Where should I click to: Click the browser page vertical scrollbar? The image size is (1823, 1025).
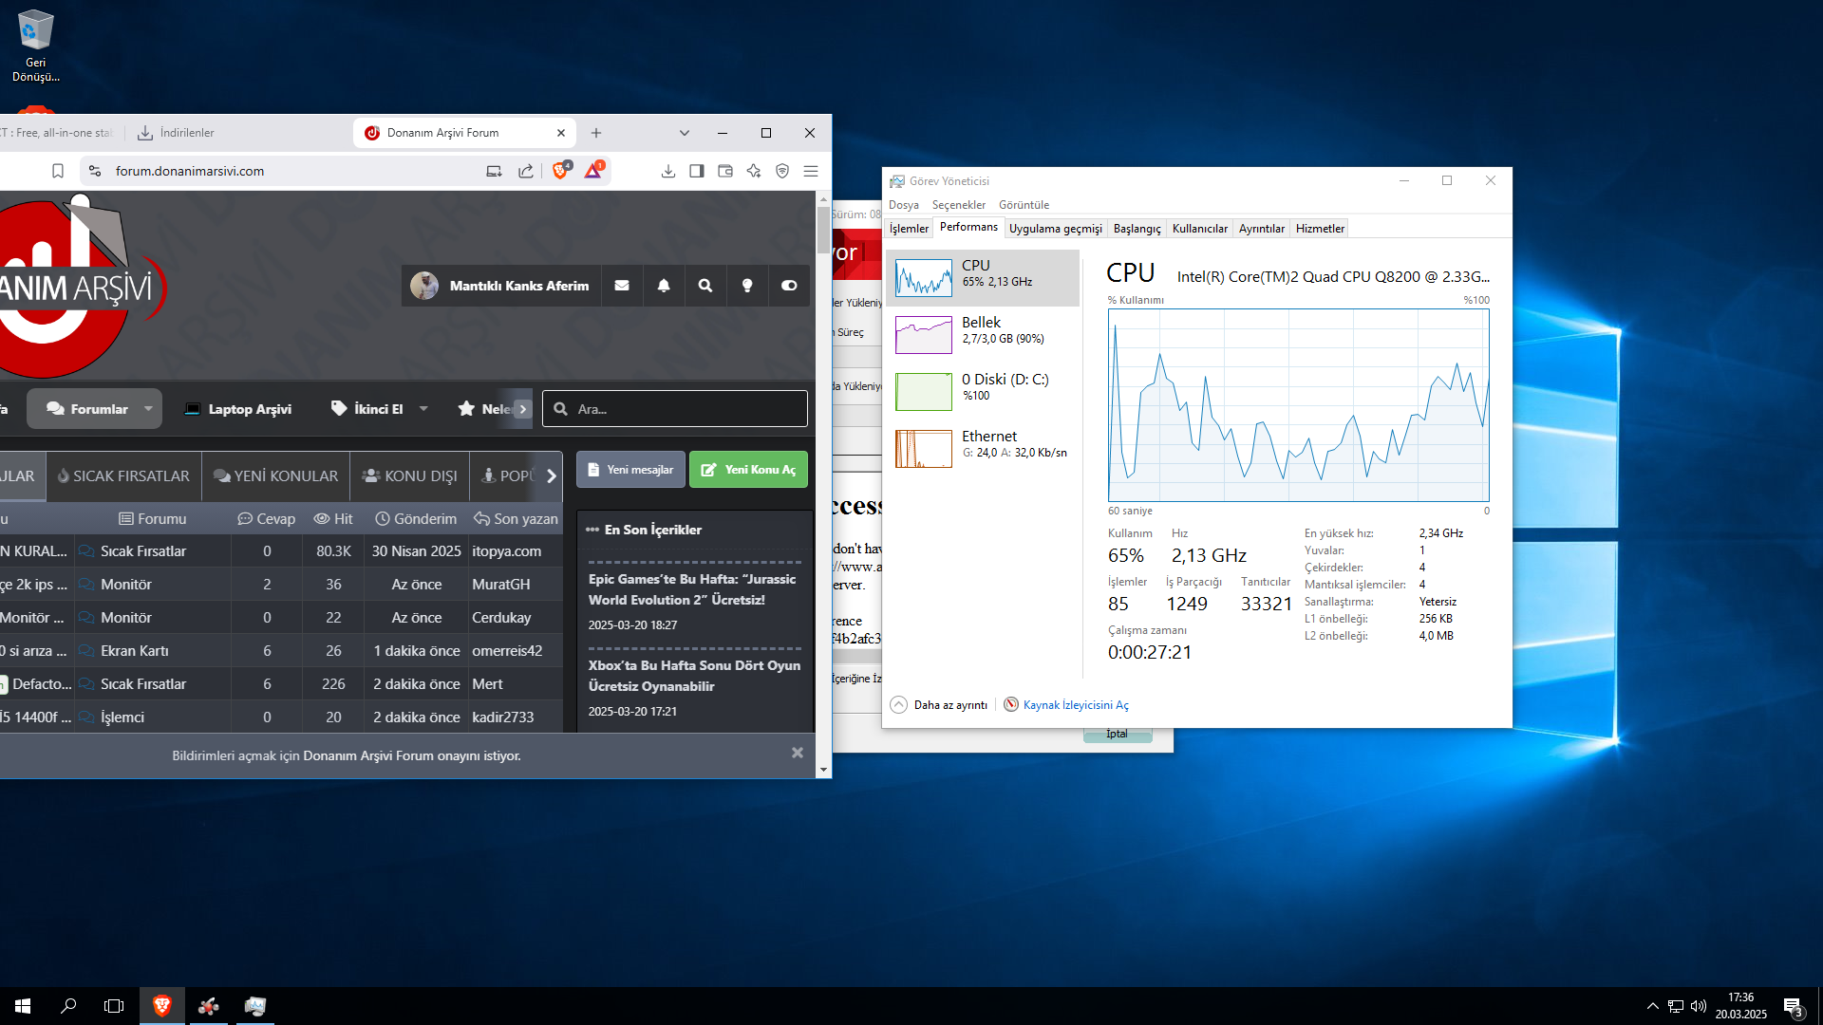(823, 228)
